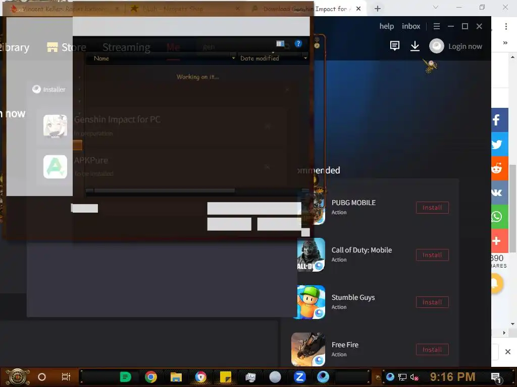Close the bottom-right banner with X
Screen dimensions: 517x387
coord(508,352)
